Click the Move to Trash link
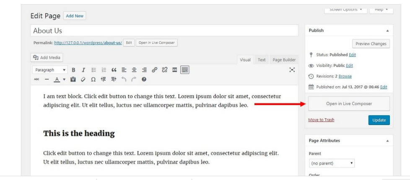The width and height of the screenshot is (410, 180). click(321, 120)
